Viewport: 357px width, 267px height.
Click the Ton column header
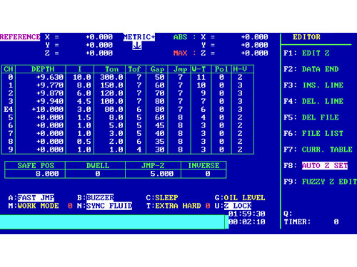click(111, 69)
